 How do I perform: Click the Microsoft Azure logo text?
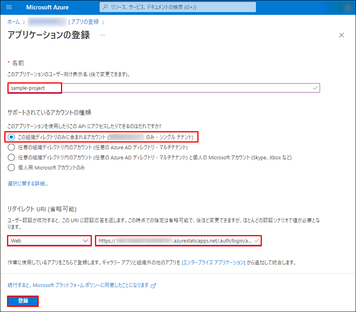47,7
